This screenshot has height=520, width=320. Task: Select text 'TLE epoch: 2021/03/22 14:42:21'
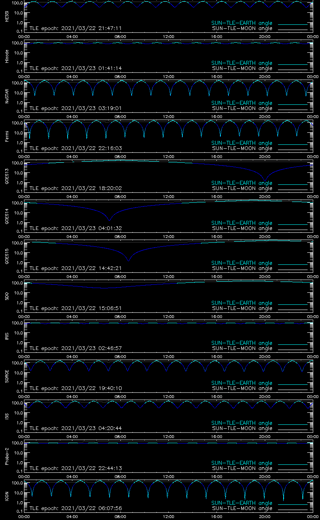click(x=76, y=268)
